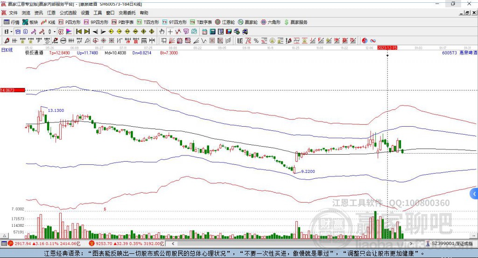Open the P数字表 tool
This screenshot has width=478, height=258.
123,22
